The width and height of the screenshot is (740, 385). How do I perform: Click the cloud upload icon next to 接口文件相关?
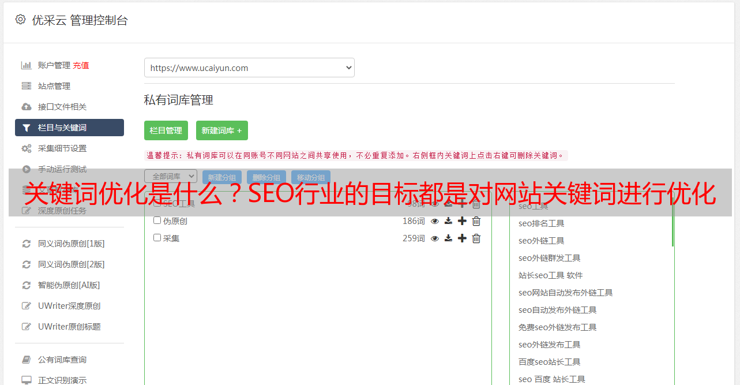coord(27,107)
